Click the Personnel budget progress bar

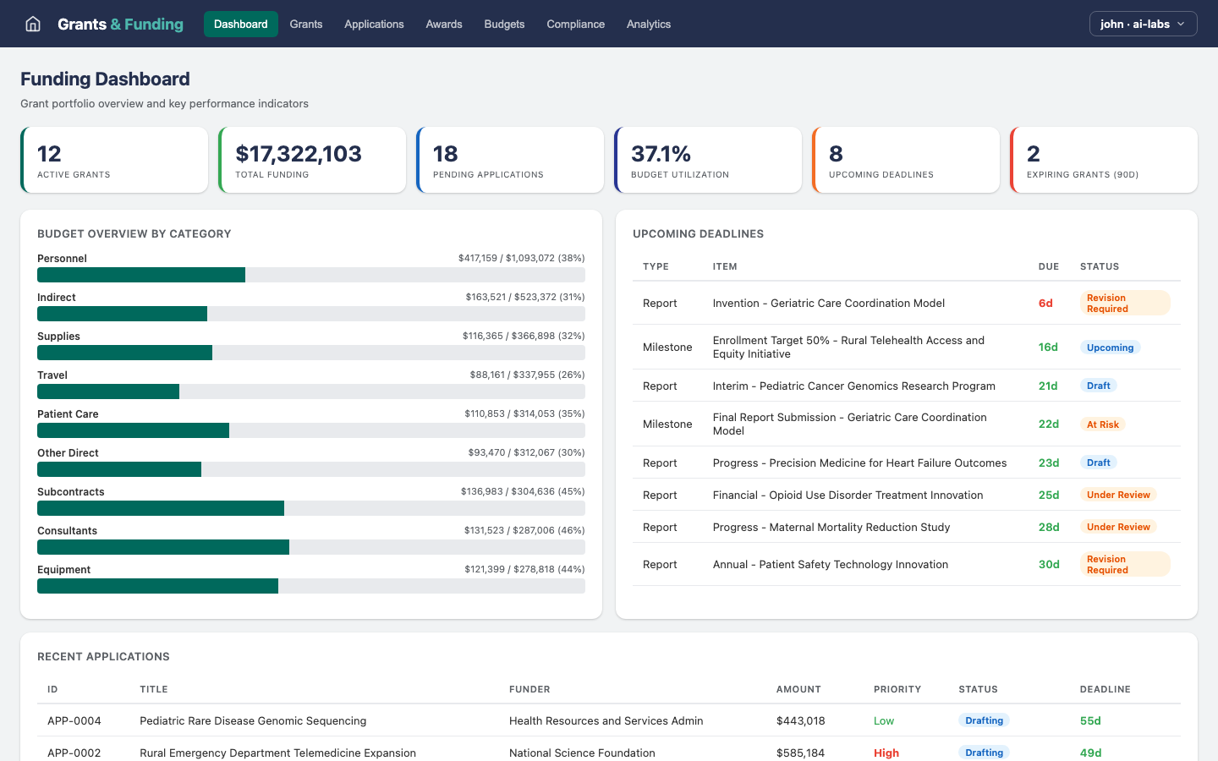pyautogui.click(x=310, y=275)
